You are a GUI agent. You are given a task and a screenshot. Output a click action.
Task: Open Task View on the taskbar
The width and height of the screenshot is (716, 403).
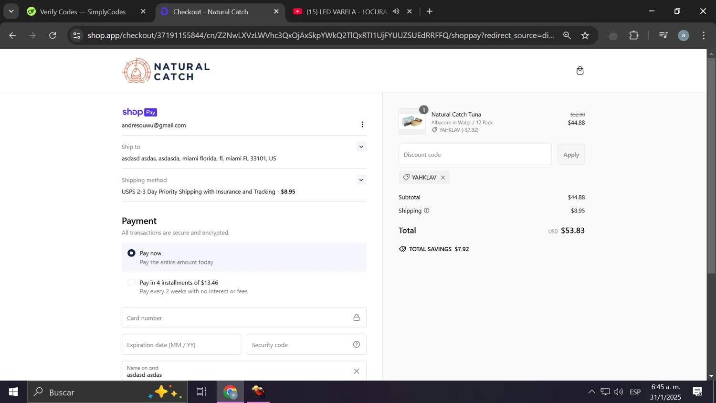pos(201,392)
